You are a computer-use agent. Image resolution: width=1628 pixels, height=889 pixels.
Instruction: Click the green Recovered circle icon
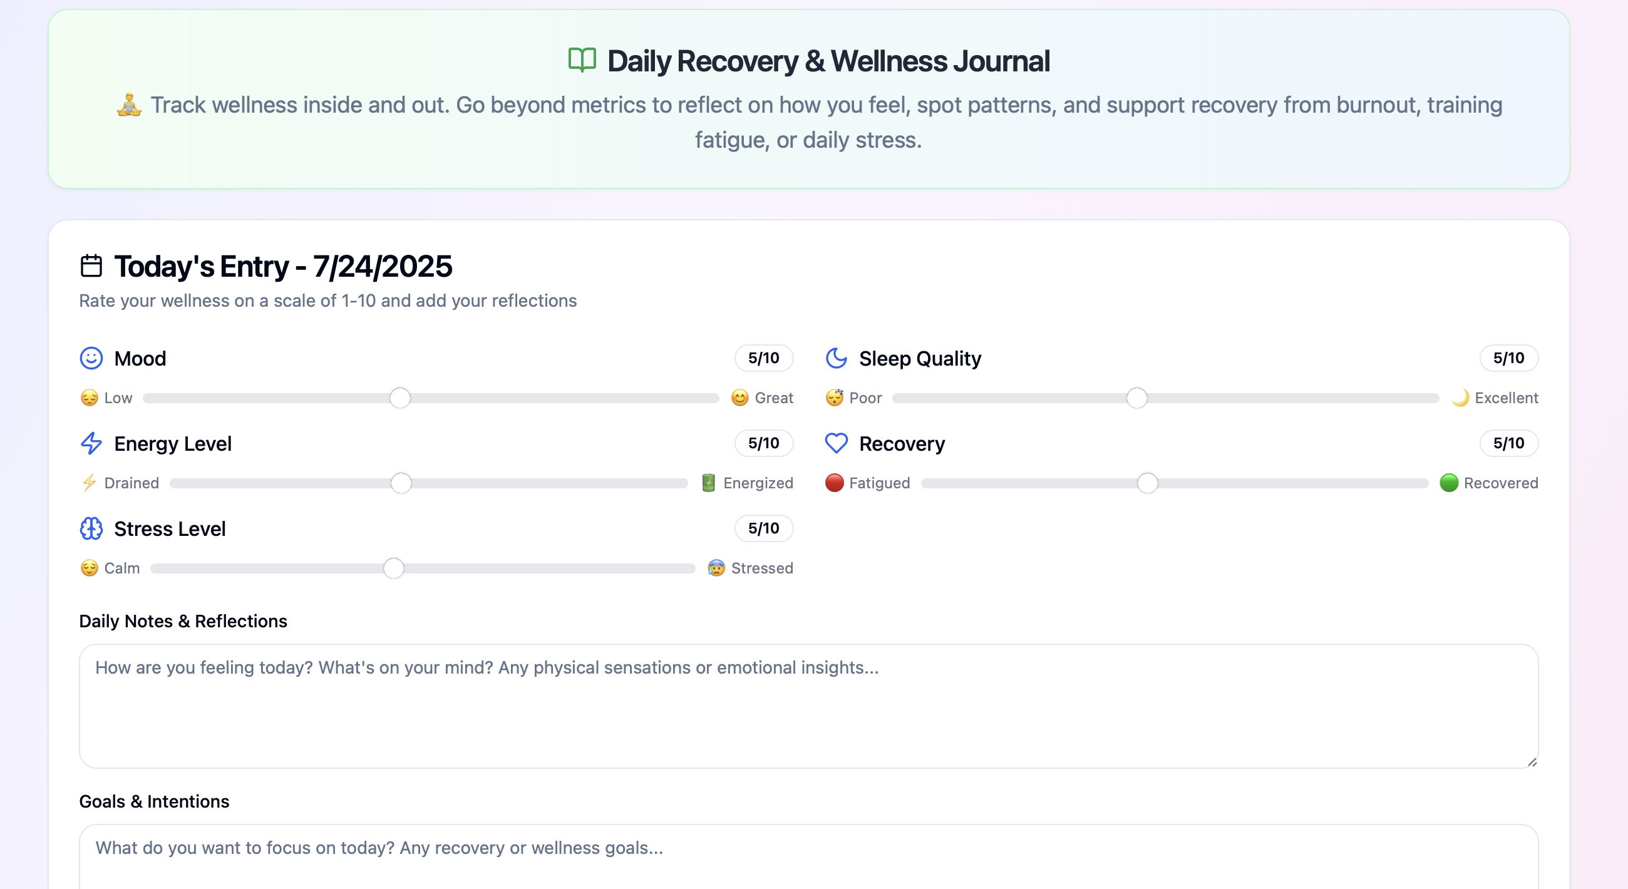1448,483
